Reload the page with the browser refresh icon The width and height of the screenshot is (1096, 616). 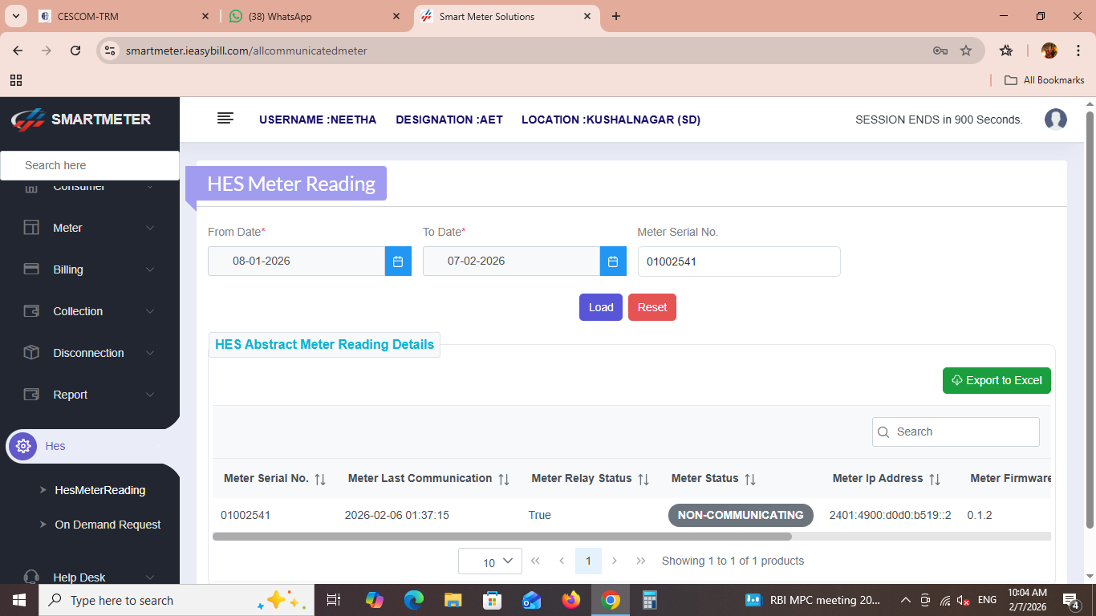75,51
